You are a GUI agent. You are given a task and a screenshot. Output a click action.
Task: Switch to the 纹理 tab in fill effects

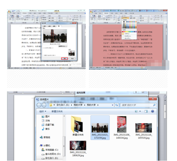49,26
